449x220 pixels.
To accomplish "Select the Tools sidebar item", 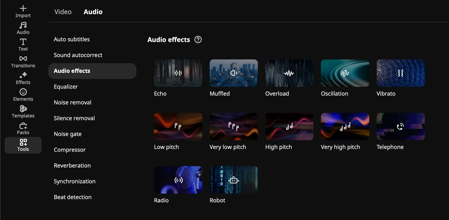I will (x=23, y=145).
